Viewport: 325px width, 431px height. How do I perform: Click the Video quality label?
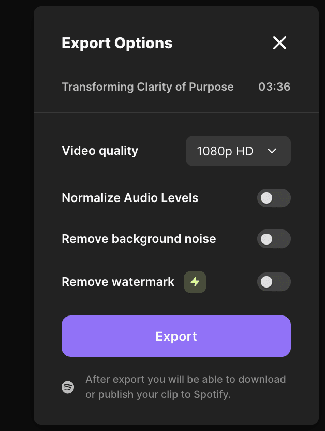(x=100, y=151)
